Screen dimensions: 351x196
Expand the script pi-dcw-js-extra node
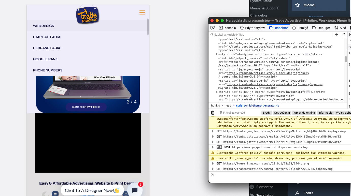(x=217, y=92)
